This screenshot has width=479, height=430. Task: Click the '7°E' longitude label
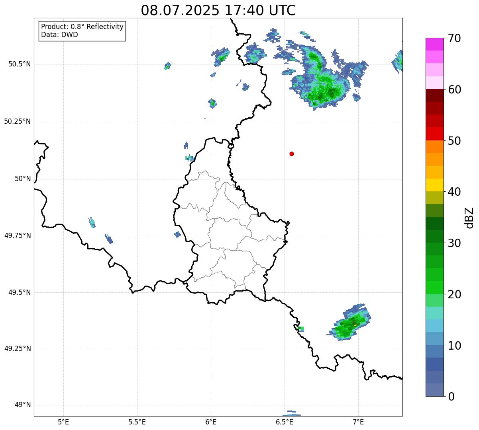coord(358,422)
